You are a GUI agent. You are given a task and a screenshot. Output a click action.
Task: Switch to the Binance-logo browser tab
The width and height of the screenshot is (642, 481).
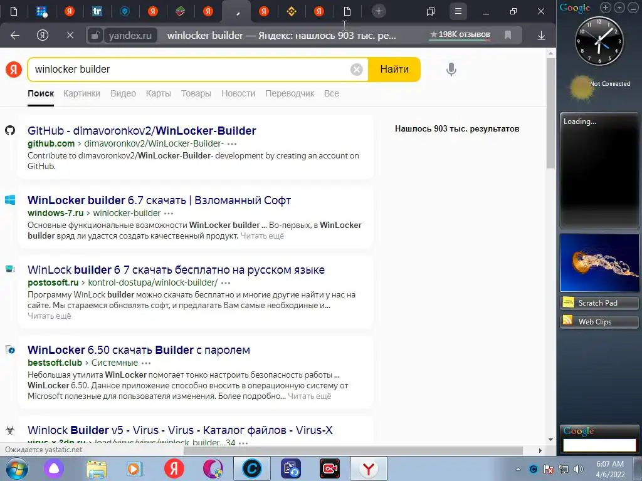point(292,11)
